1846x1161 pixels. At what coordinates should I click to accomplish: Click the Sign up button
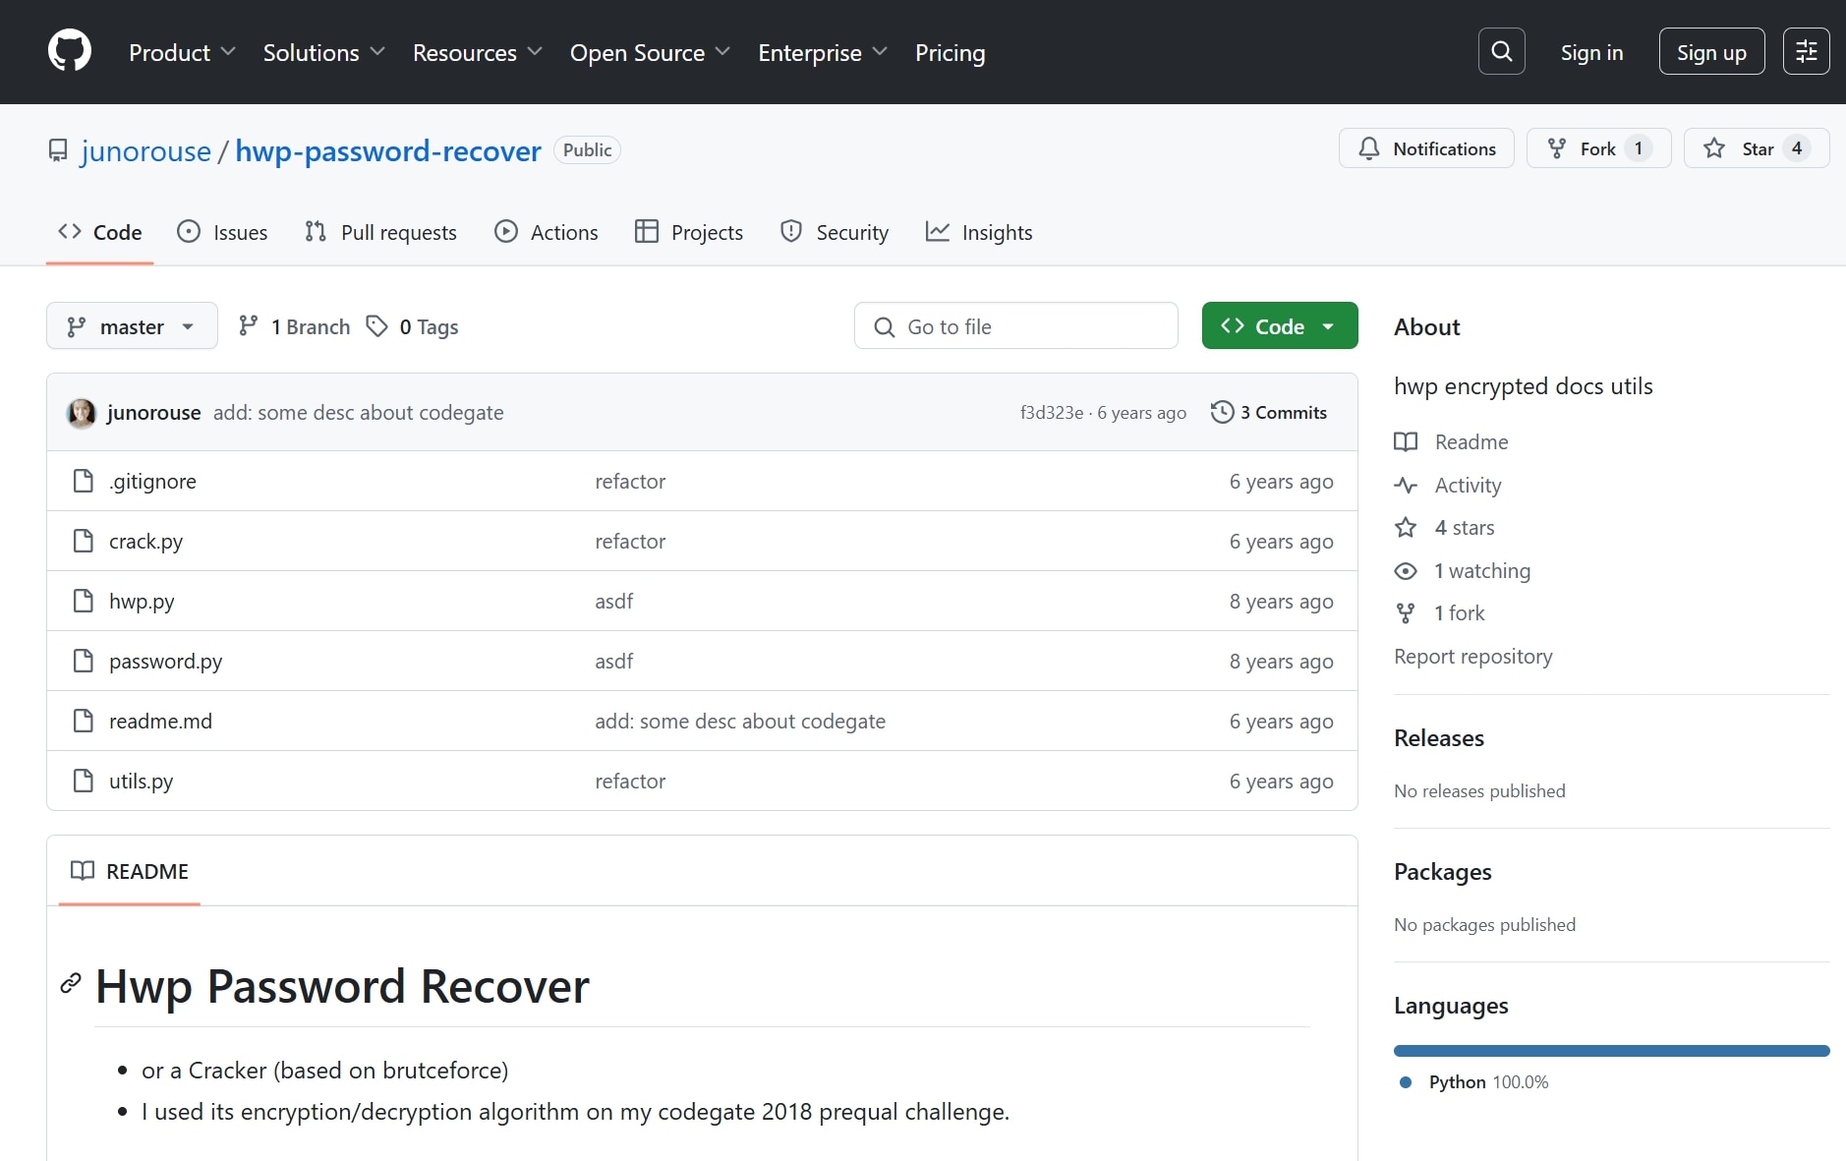(x=1711, y=51)
